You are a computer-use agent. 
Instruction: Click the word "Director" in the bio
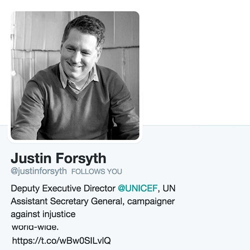pos(99,188)
